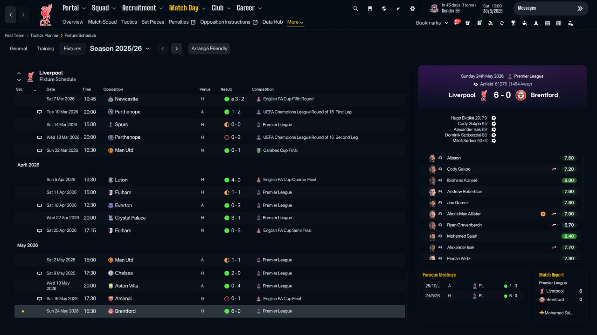Click the refresh circular arrows shortcut
The height and width of the screenshot is (335, 597).
coord(502,23)
